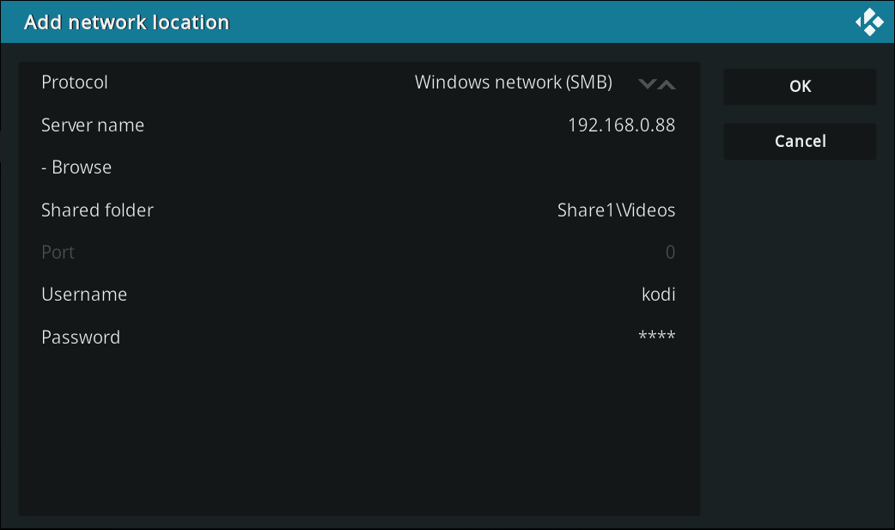
Task: Select the Username setting label
Action: click(x=84, y=294)
